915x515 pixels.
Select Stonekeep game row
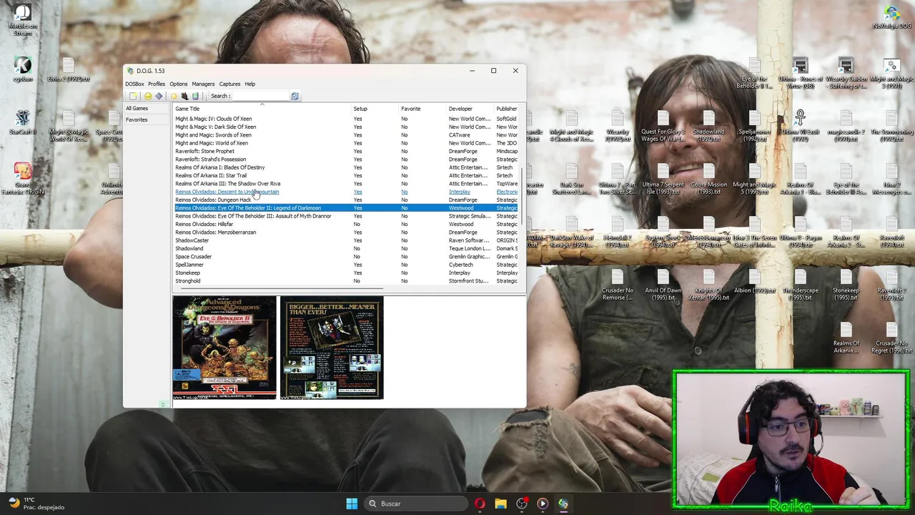point(346,273)
